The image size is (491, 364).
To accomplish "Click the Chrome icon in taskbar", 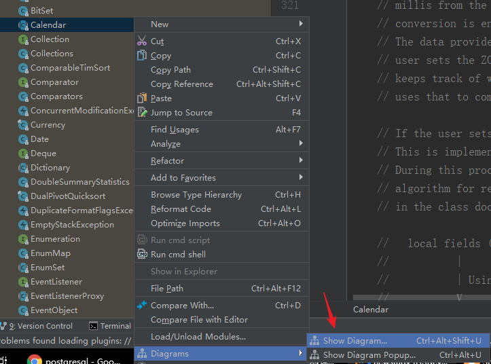I will click(x=35, y=359).
